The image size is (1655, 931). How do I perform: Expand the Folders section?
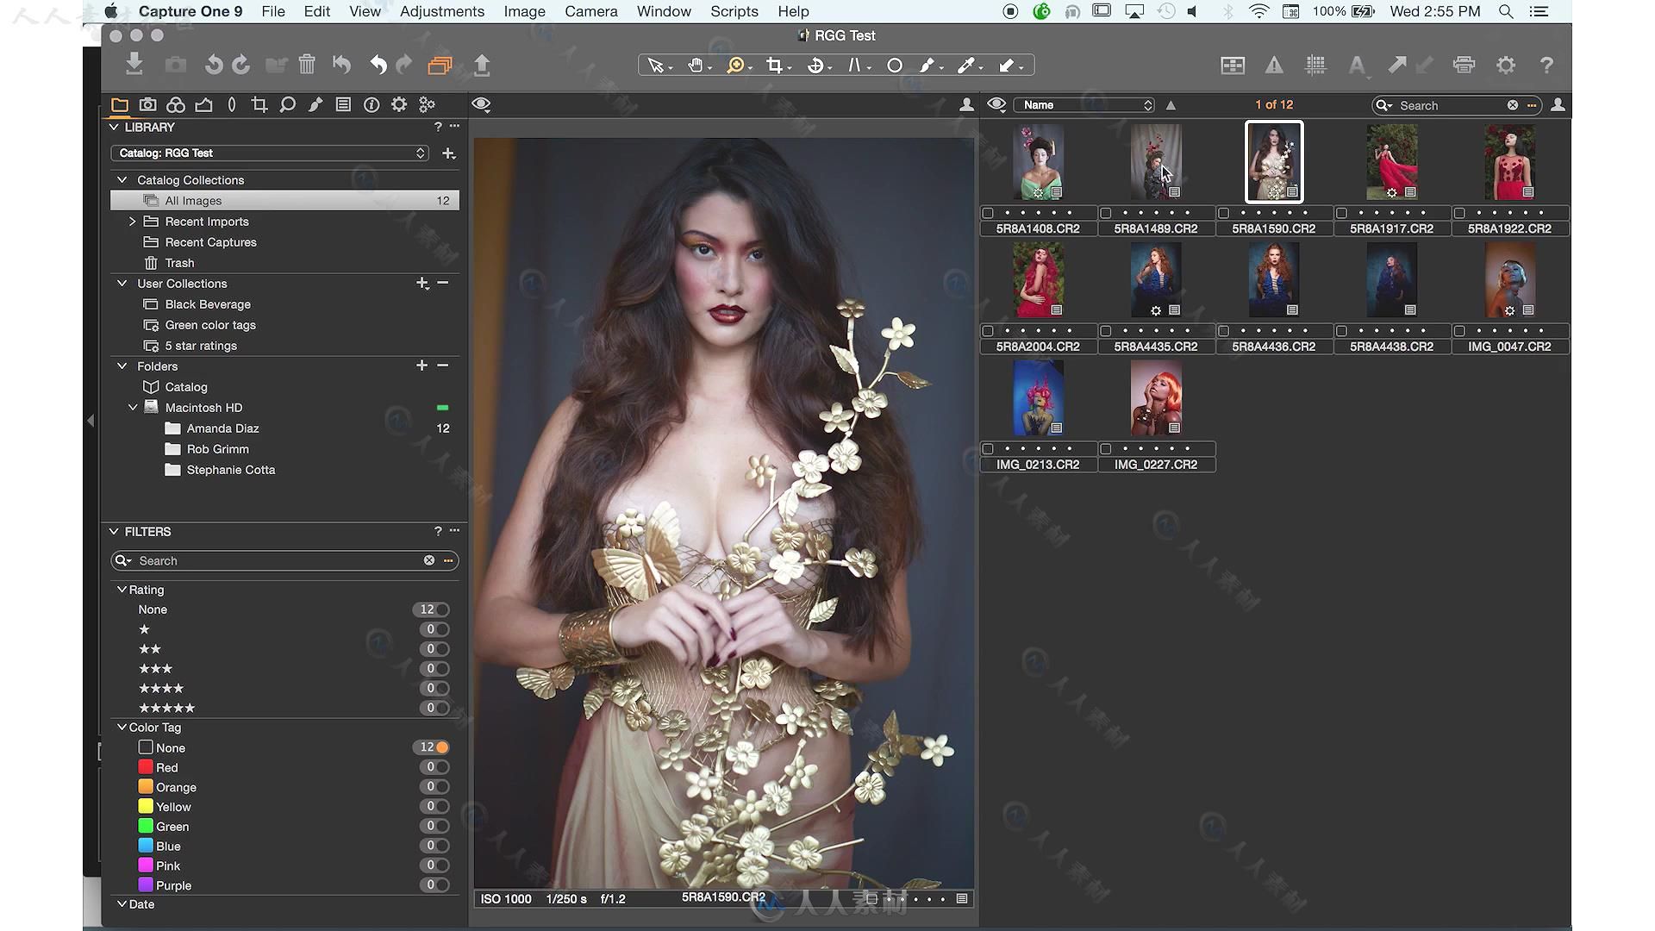tap(122, 365)
